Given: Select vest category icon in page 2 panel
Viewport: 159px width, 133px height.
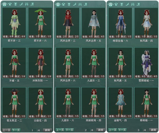Looking at the screenshot, I should click(69, 4).
